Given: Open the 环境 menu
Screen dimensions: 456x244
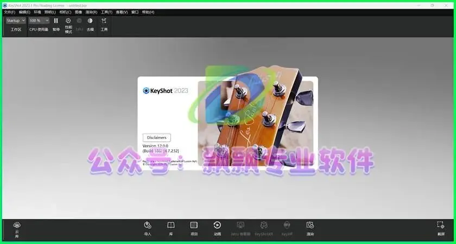Looking at the screenshot, I should 37,12.
